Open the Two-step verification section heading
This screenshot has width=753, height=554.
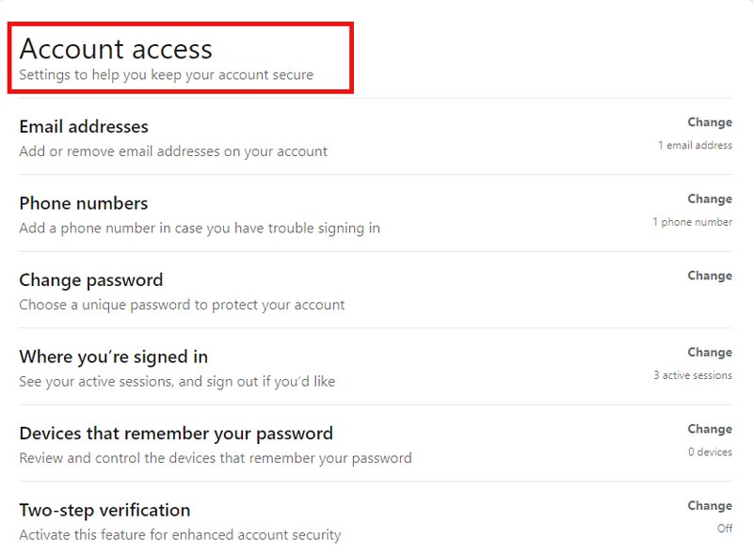pyautogui.click(x=104, y=511)
